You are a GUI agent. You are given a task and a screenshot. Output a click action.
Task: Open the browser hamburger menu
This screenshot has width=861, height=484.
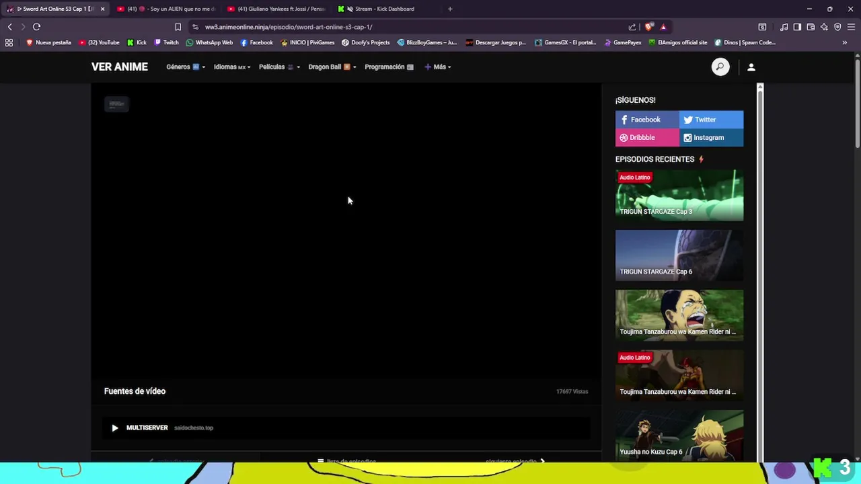[x=851, y=27]
